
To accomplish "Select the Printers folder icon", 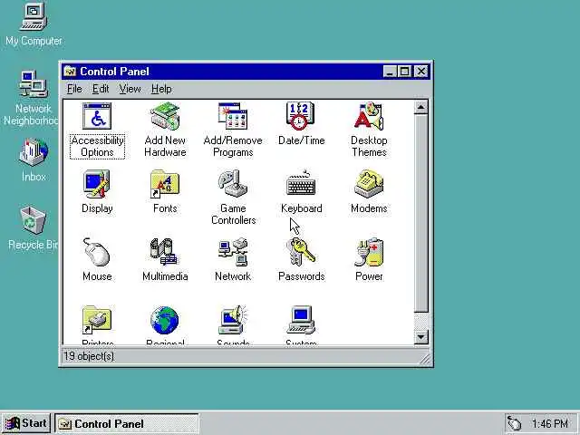I will (97, 320).
